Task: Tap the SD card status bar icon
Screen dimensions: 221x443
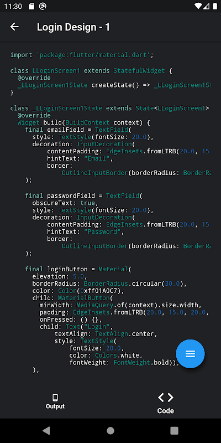Action: (x=31, y=6)
